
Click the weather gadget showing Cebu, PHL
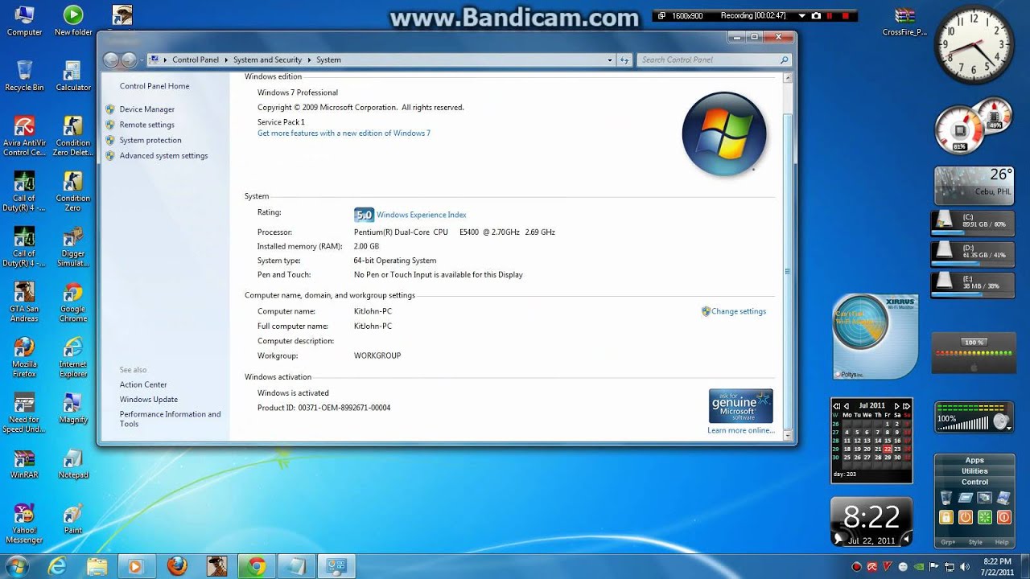[x=974, y=186]
